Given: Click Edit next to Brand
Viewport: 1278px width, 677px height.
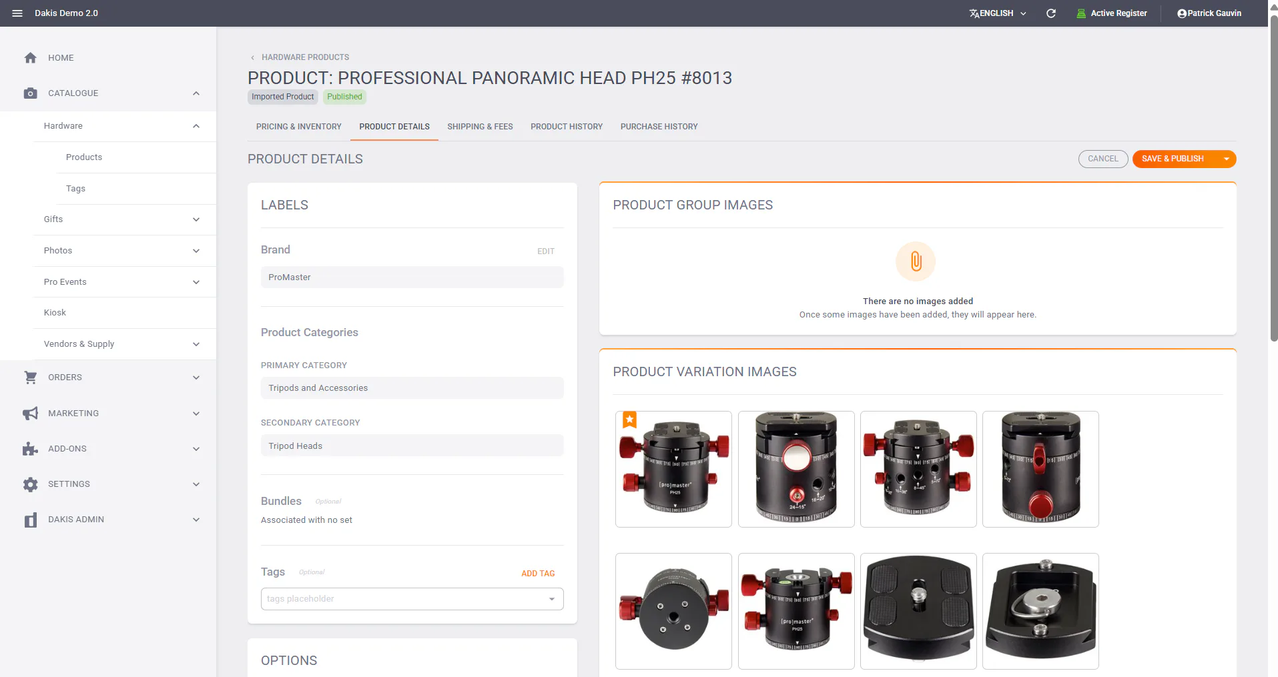Looking at the screenshot, I should pyautogui.click(x=545, y=251).
